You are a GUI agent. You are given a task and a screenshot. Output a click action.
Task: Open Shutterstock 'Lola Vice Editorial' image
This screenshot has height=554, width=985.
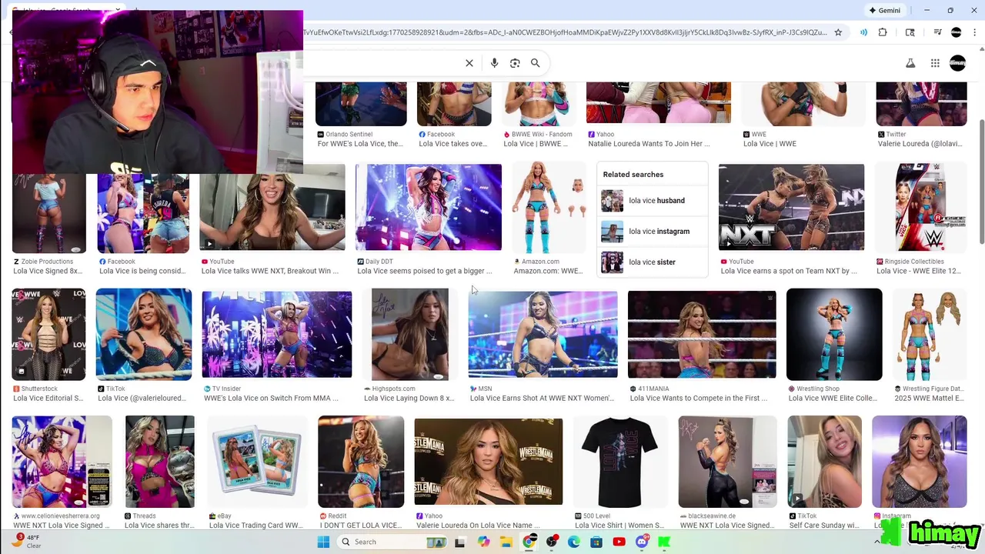pos(48,335)
